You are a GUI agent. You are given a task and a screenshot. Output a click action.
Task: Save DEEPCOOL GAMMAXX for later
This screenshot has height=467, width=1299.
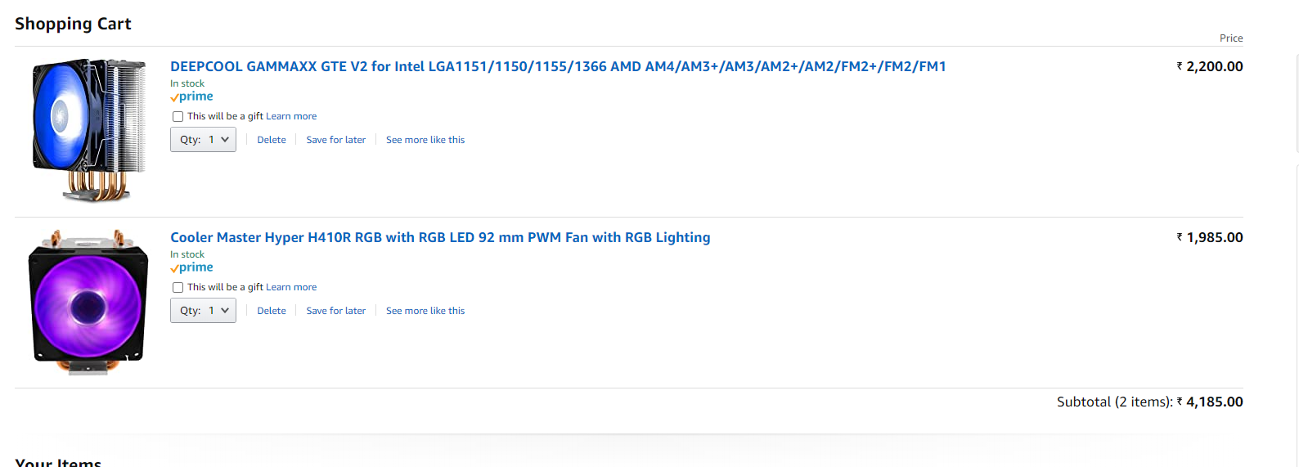coord(335,140)
